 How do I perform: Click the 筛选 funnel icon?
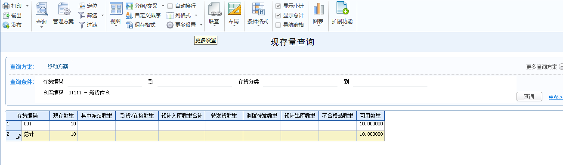point(82,16)
